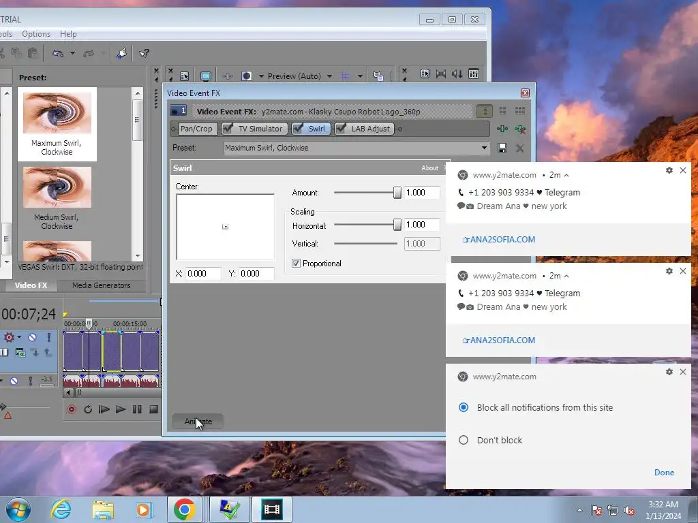Collapse first y2mate notification chevron
The width and height of the screenshot is (698, 523).
[566, 175]
